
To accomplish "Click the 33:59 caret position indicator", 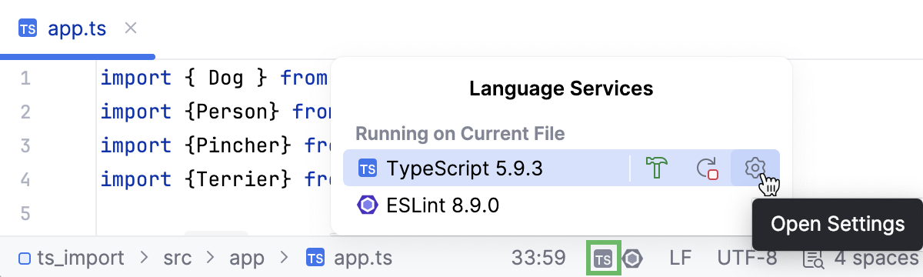I will pos(538,258).
